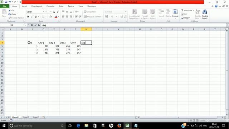Click Accounting Number Format icon
The image size is (229, 129).
point(107,17)
